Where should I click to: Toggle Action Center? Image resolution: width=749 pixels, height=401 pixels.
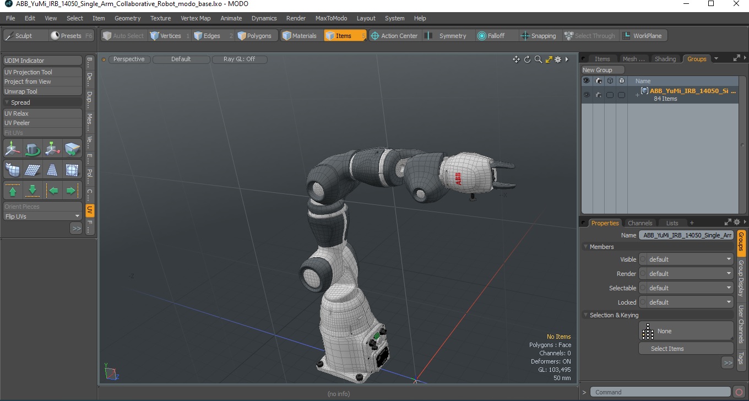pos(394,36)
